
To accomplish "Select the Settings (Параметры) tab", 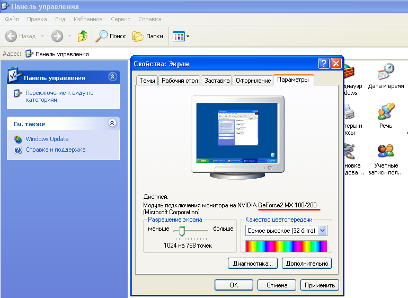I will (x=293, y=80).
